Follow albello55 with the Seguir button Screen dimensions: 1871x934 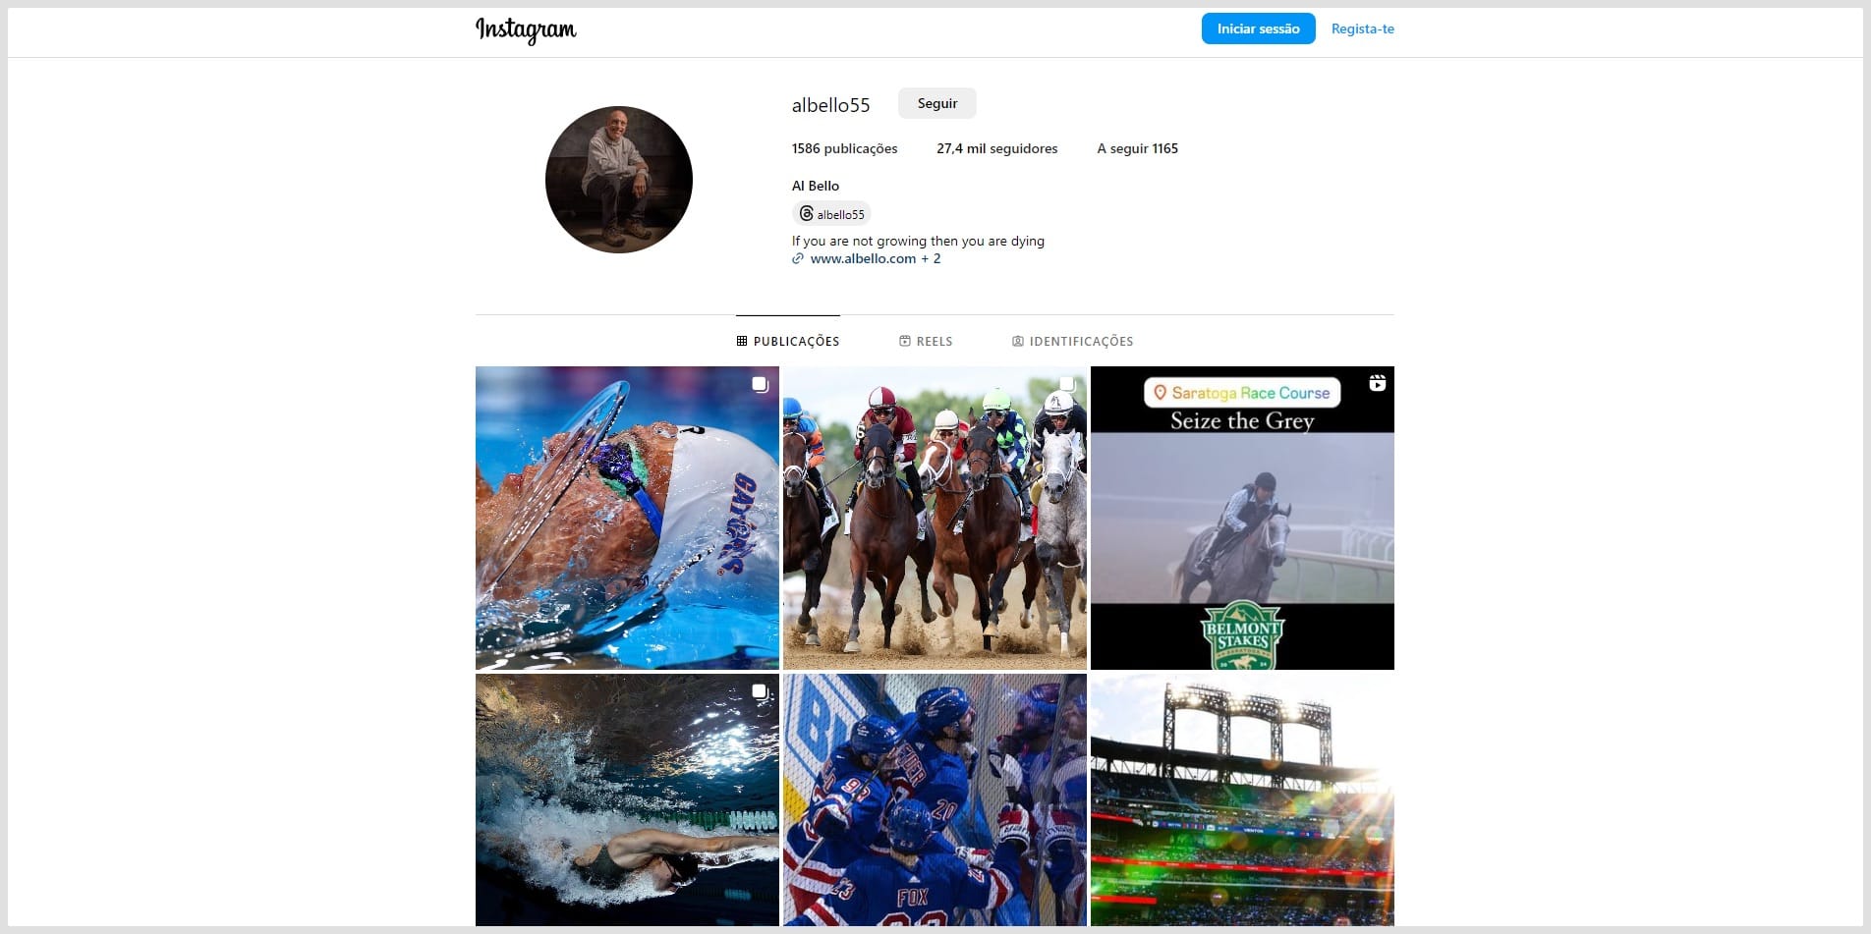937,103
